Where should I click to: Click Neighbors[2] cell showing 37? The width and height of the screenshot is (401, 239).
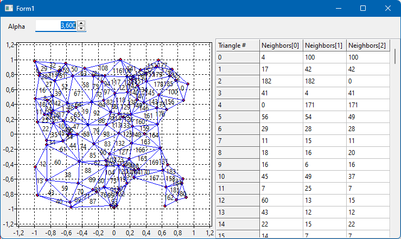pos(368,177)
